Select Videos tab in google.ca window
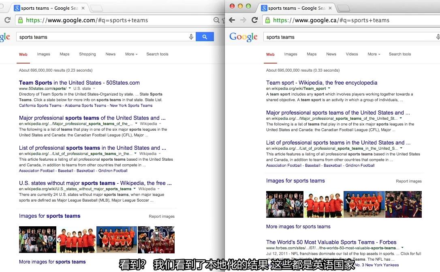The width and height of the screenshot is (440, 272). click(x=352, y=54)
